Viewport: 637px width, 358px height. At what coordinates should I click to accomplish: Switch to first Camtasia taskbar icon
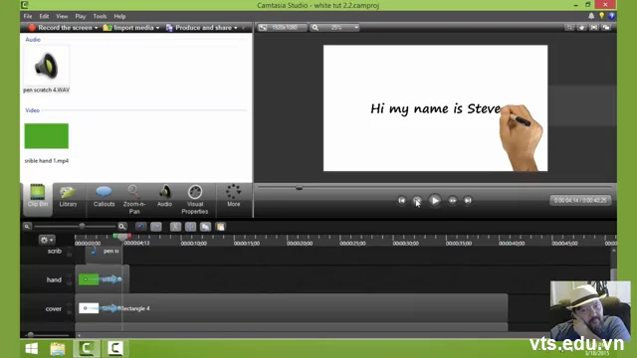87,348
